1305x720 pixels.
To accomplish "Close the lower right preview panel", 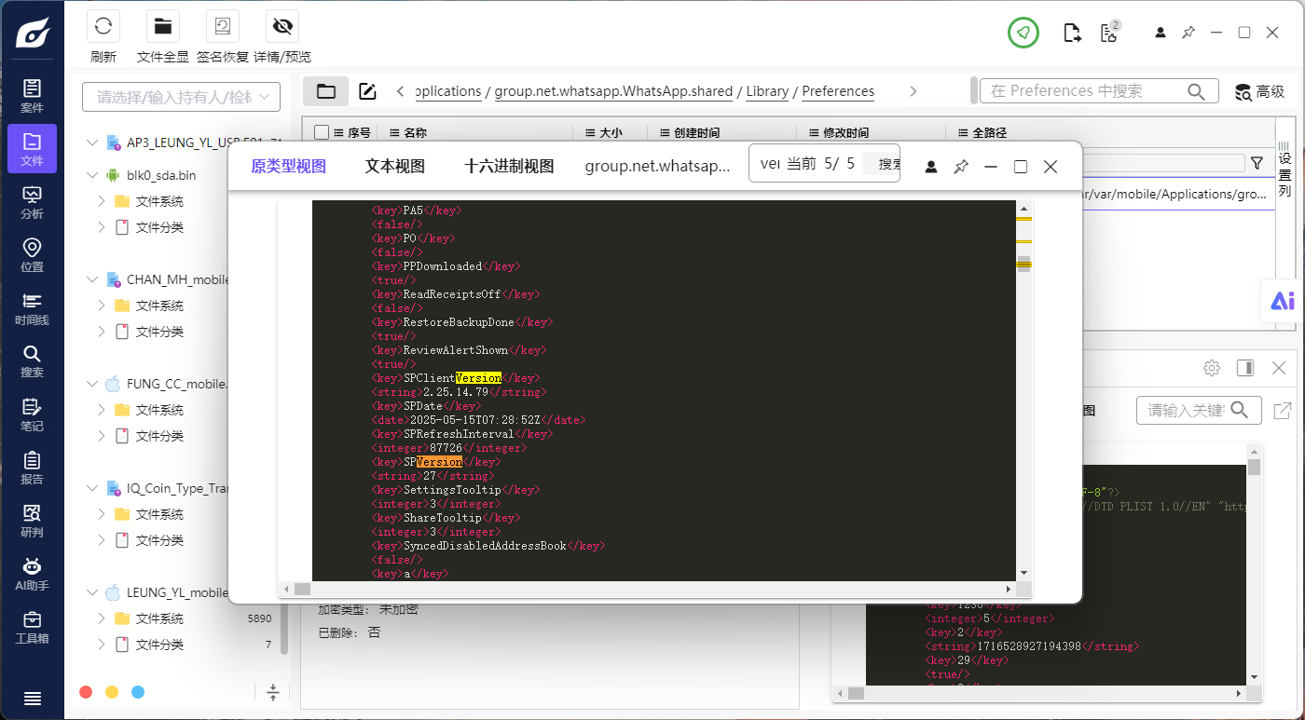I will 1279,368.
